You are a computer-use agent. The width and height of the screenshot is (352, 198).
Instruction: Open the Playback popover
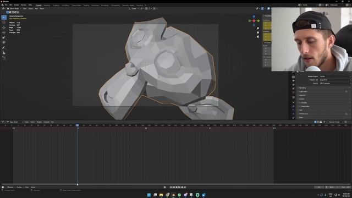10,187
